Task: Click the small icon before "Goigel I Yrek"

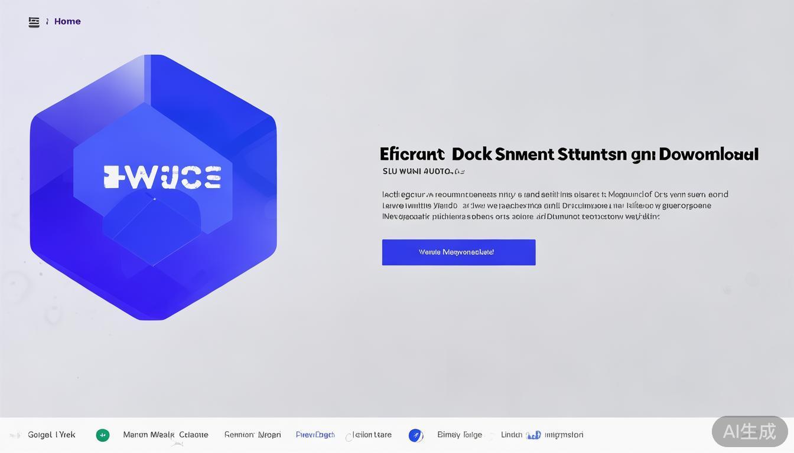Action: coord(16,435)
